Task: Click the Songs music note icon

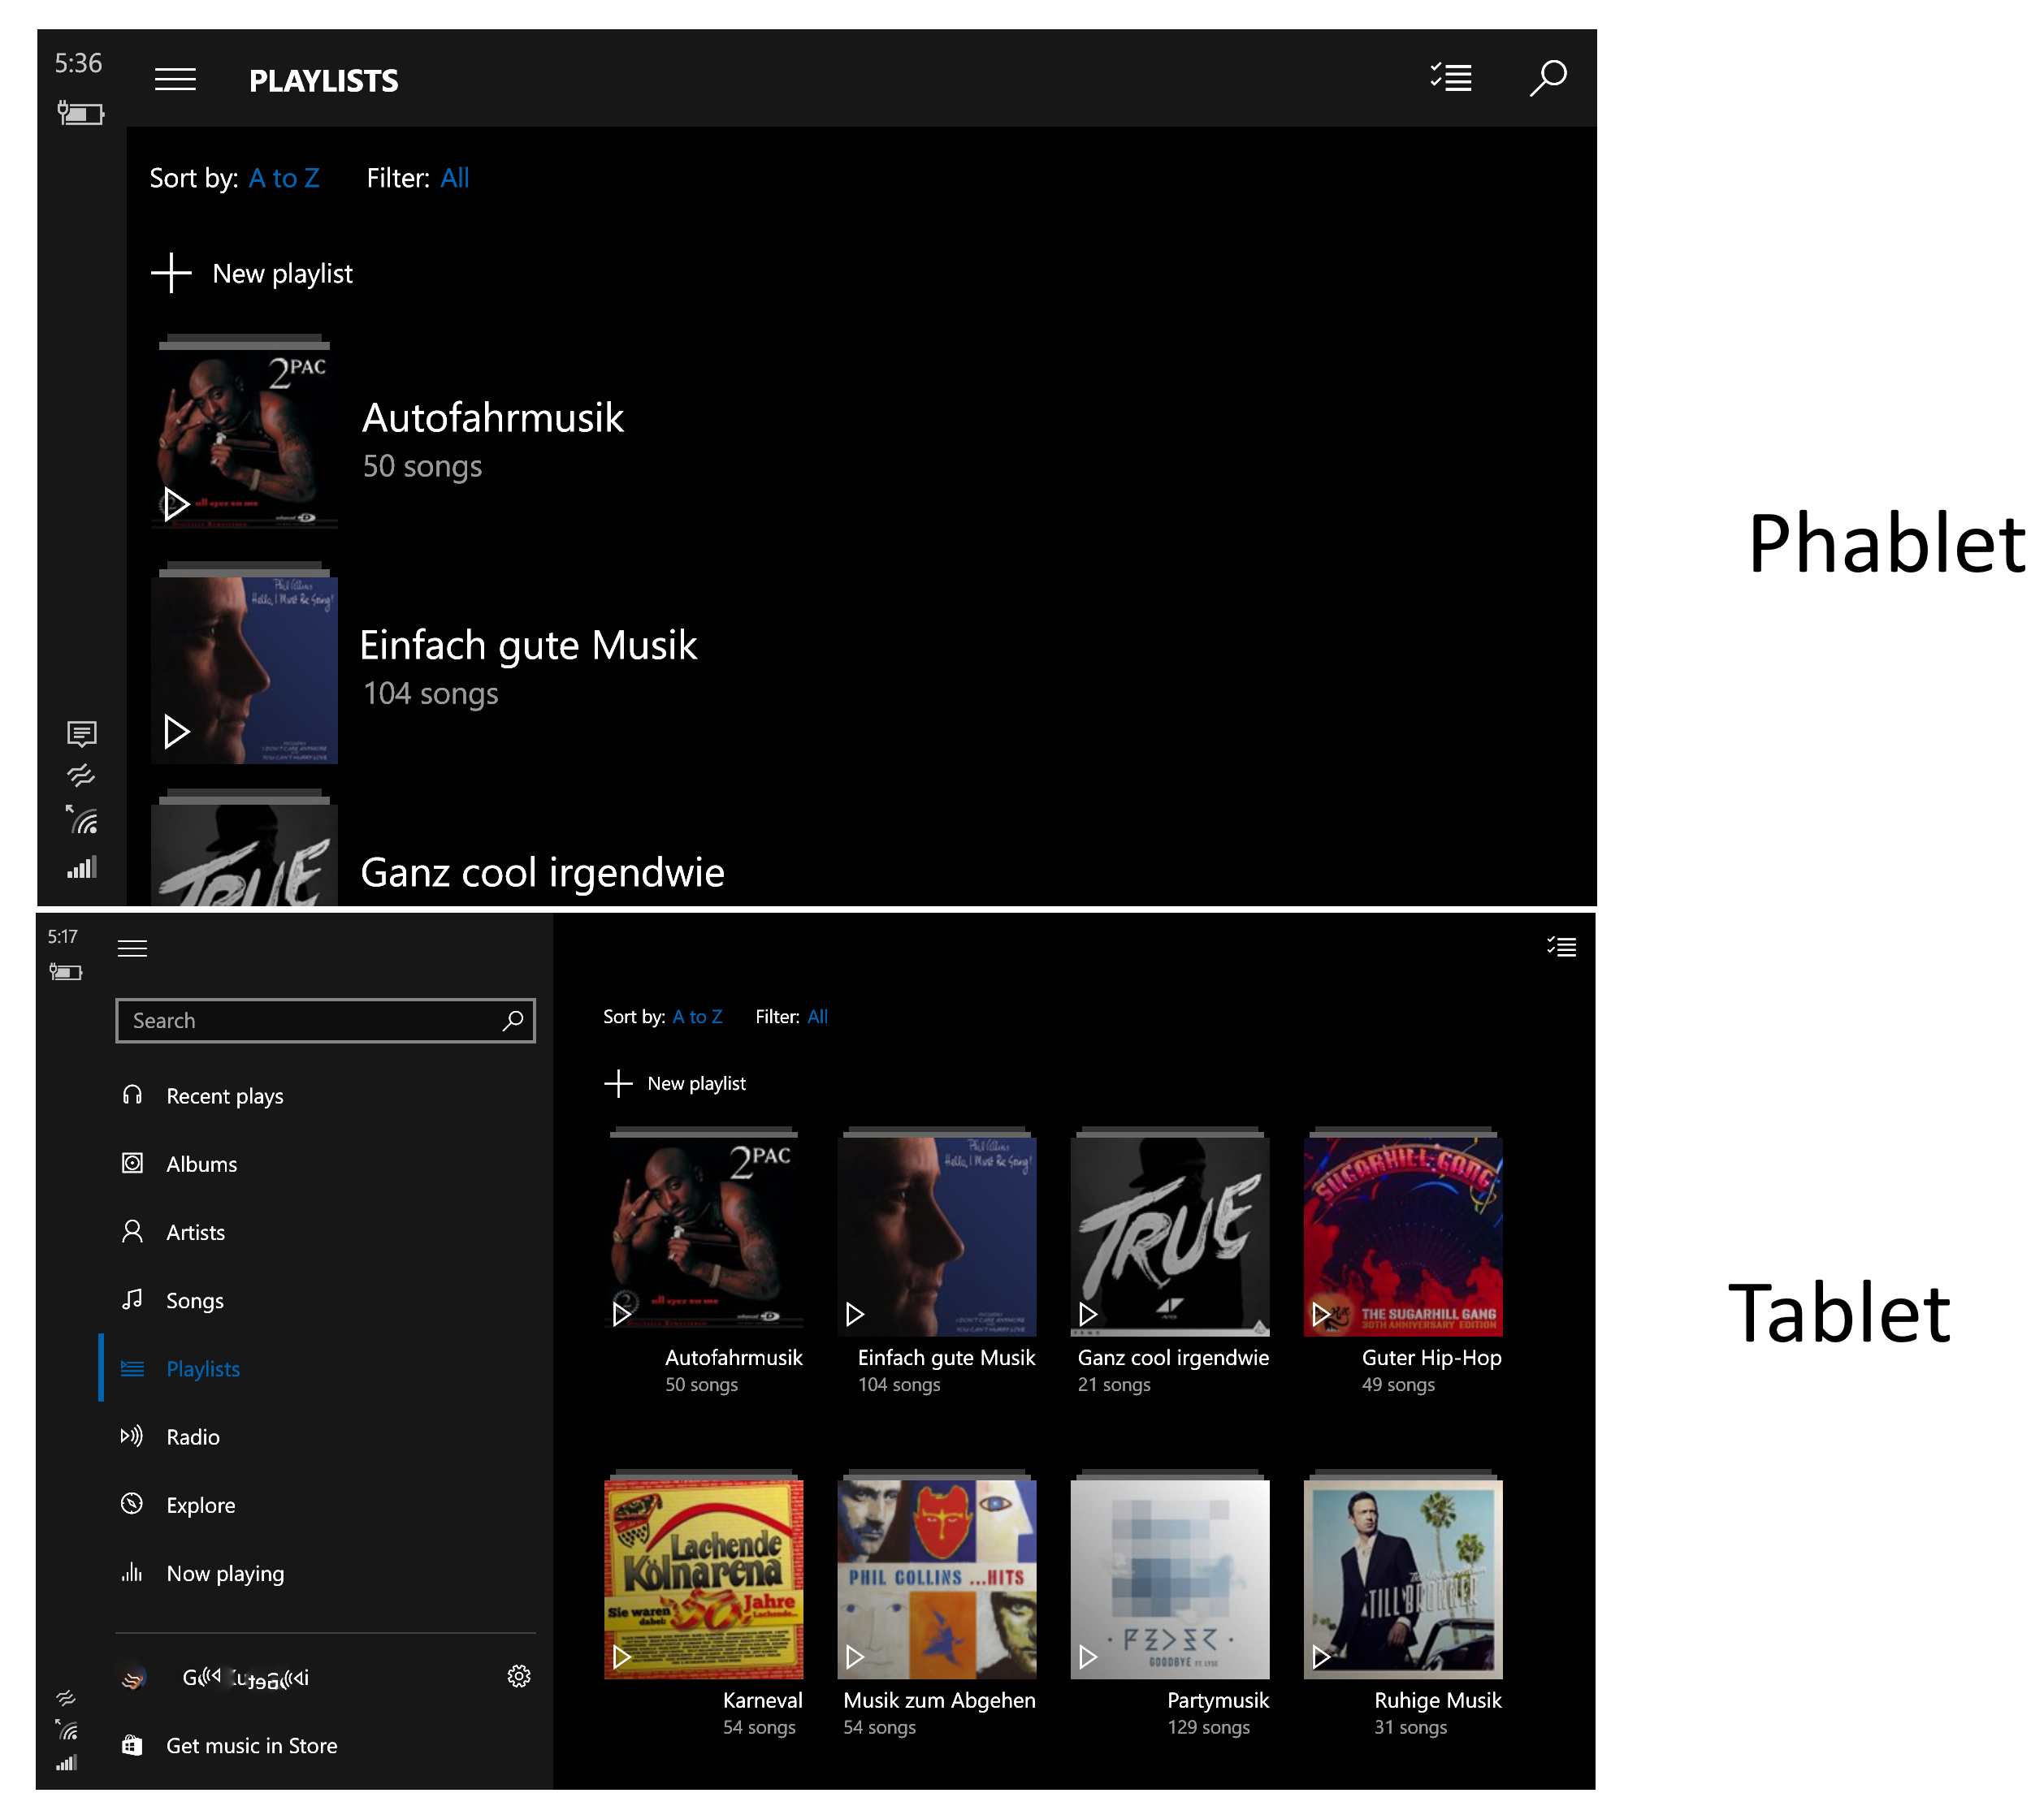Action: point(132,1299)
